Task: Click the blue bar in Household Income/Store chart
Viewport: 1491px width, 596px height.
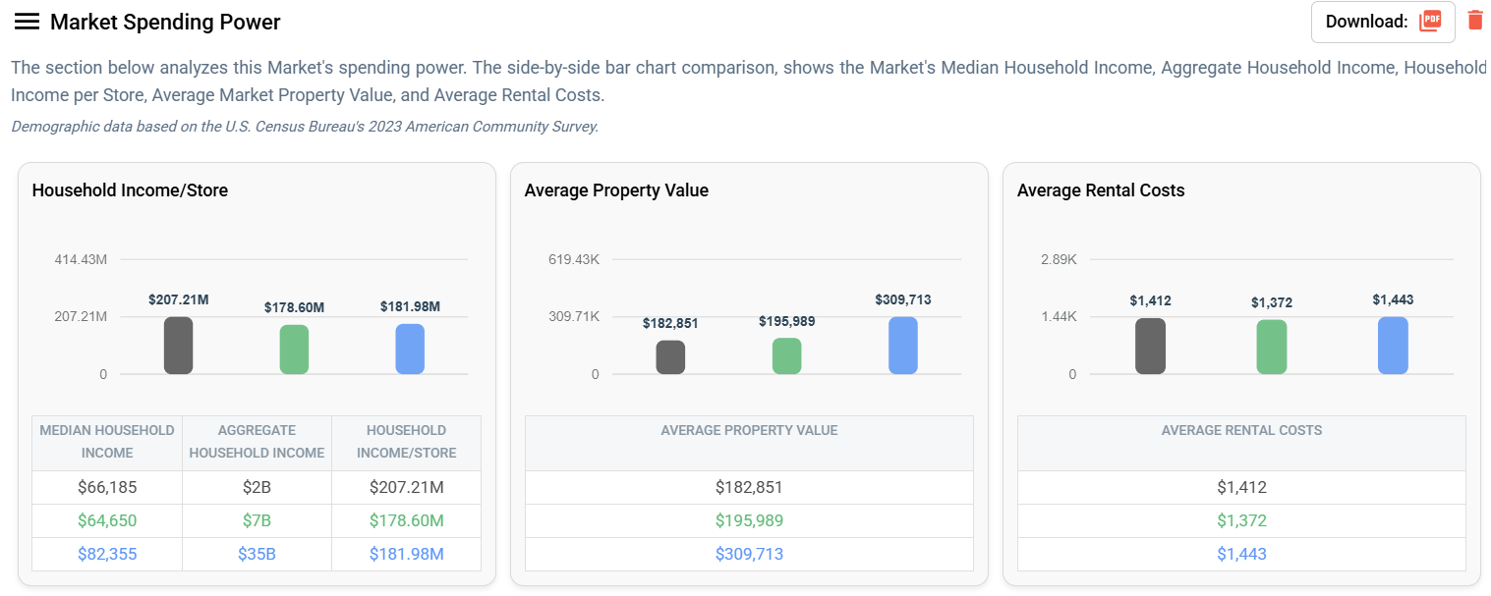Action: coord(410,349)
